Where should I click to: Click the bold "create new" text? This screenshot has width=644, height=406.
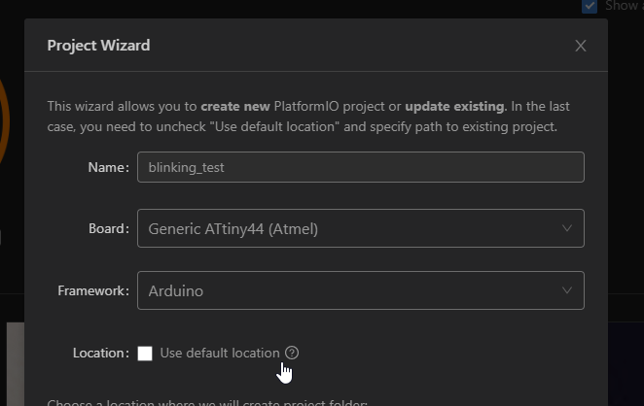pyautogui.click(x=233, y=105)
